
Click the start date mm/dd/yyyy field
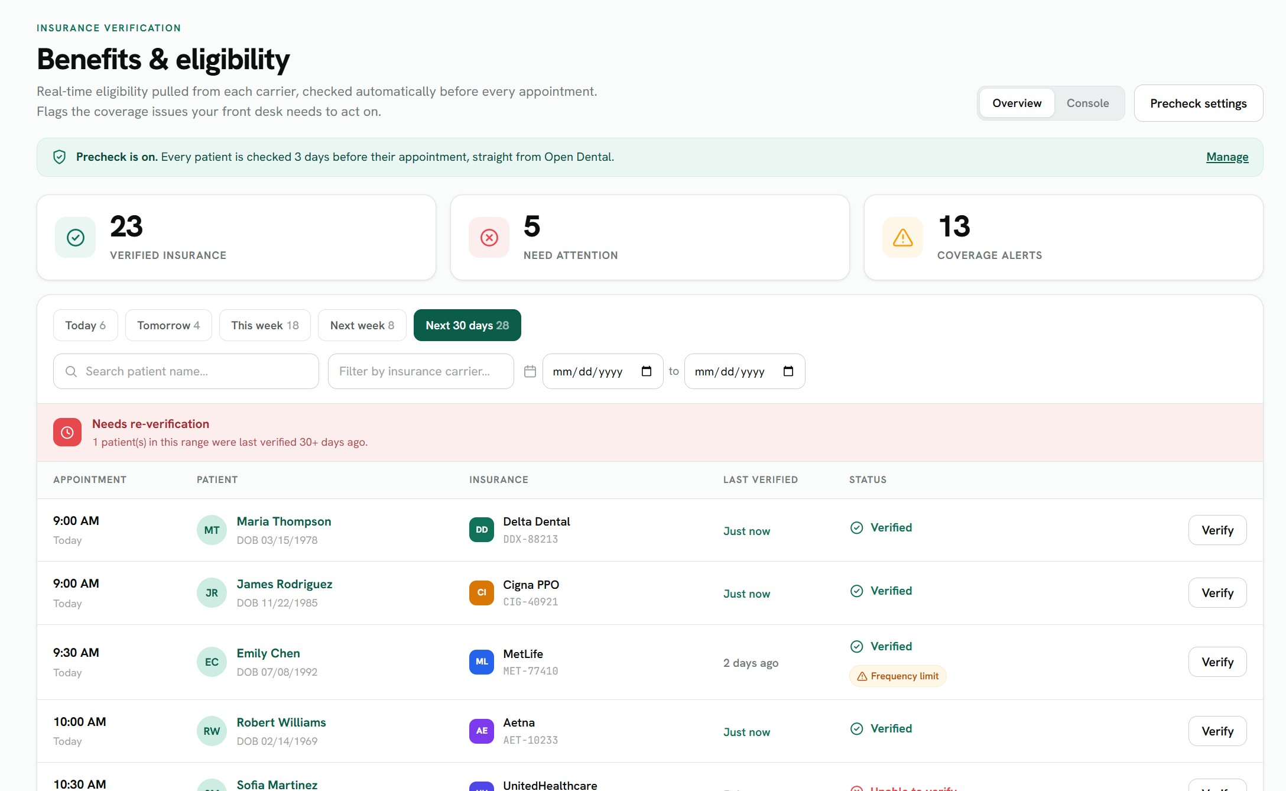(x=603, y=371)
